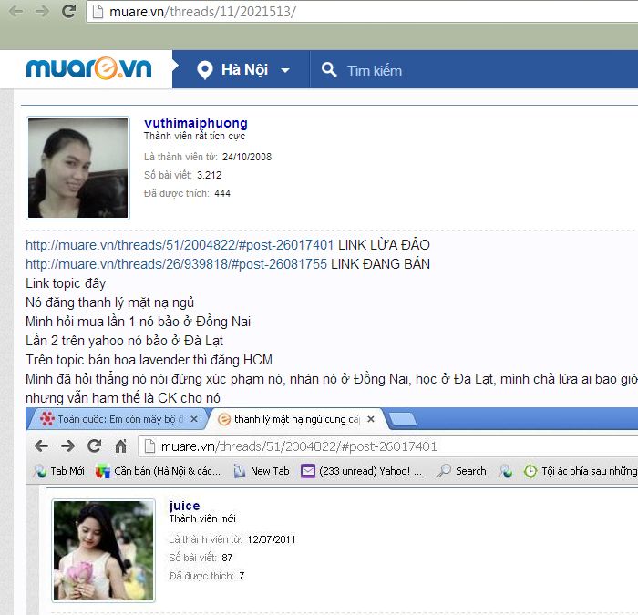638x615 pixels.
Task: Open the LINK LỪA ĐẢO thread URL
Action: [180, 245]
